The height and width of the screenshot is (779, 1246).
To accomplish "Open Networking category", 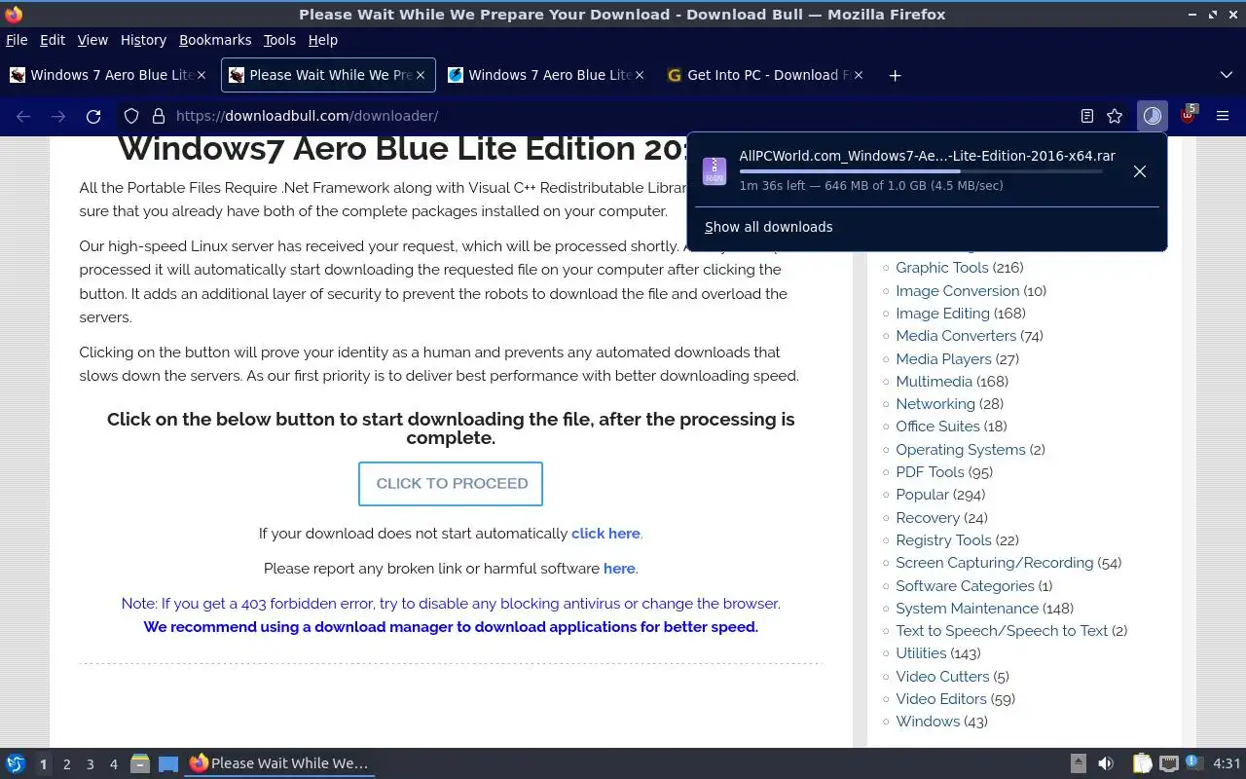I will [x=935, y=404].
